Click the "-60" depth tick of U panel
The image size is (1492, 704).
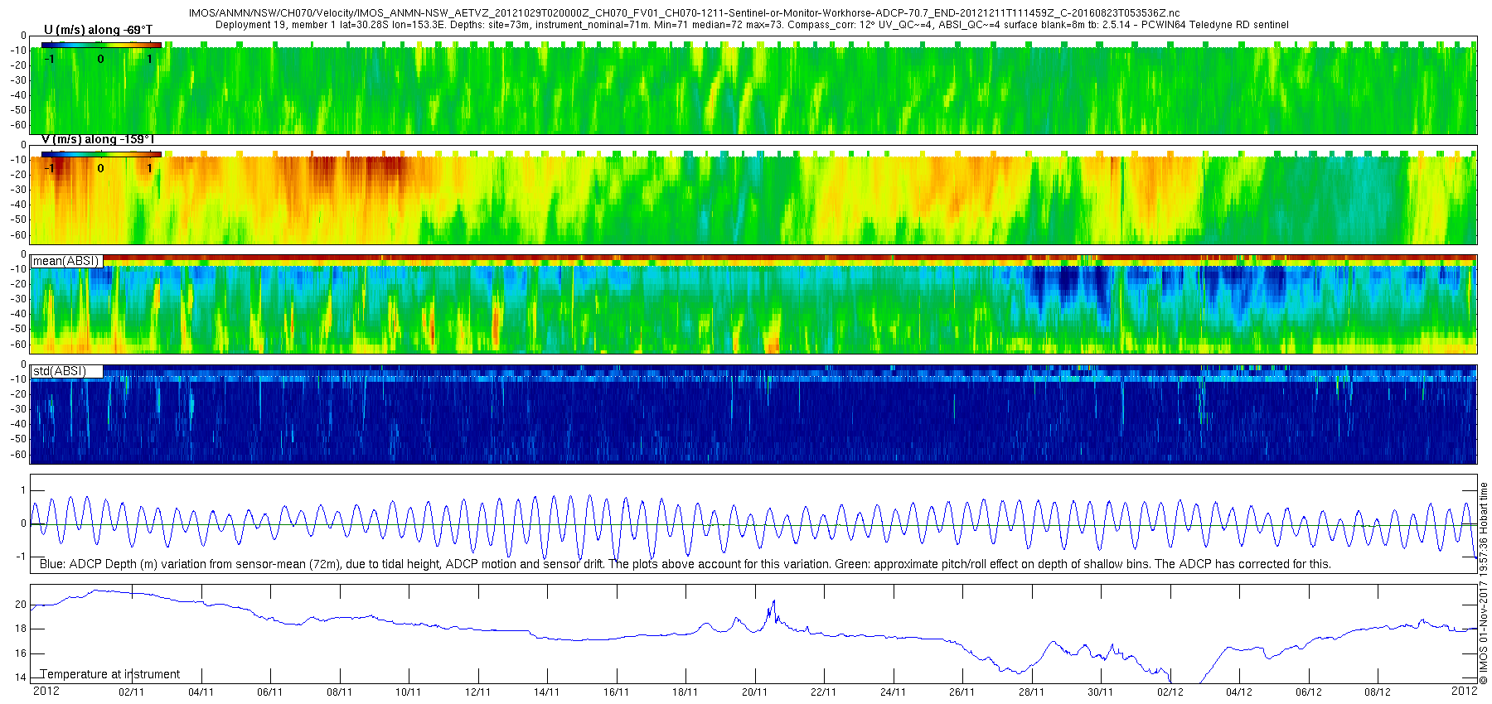[x=17, y=125]
